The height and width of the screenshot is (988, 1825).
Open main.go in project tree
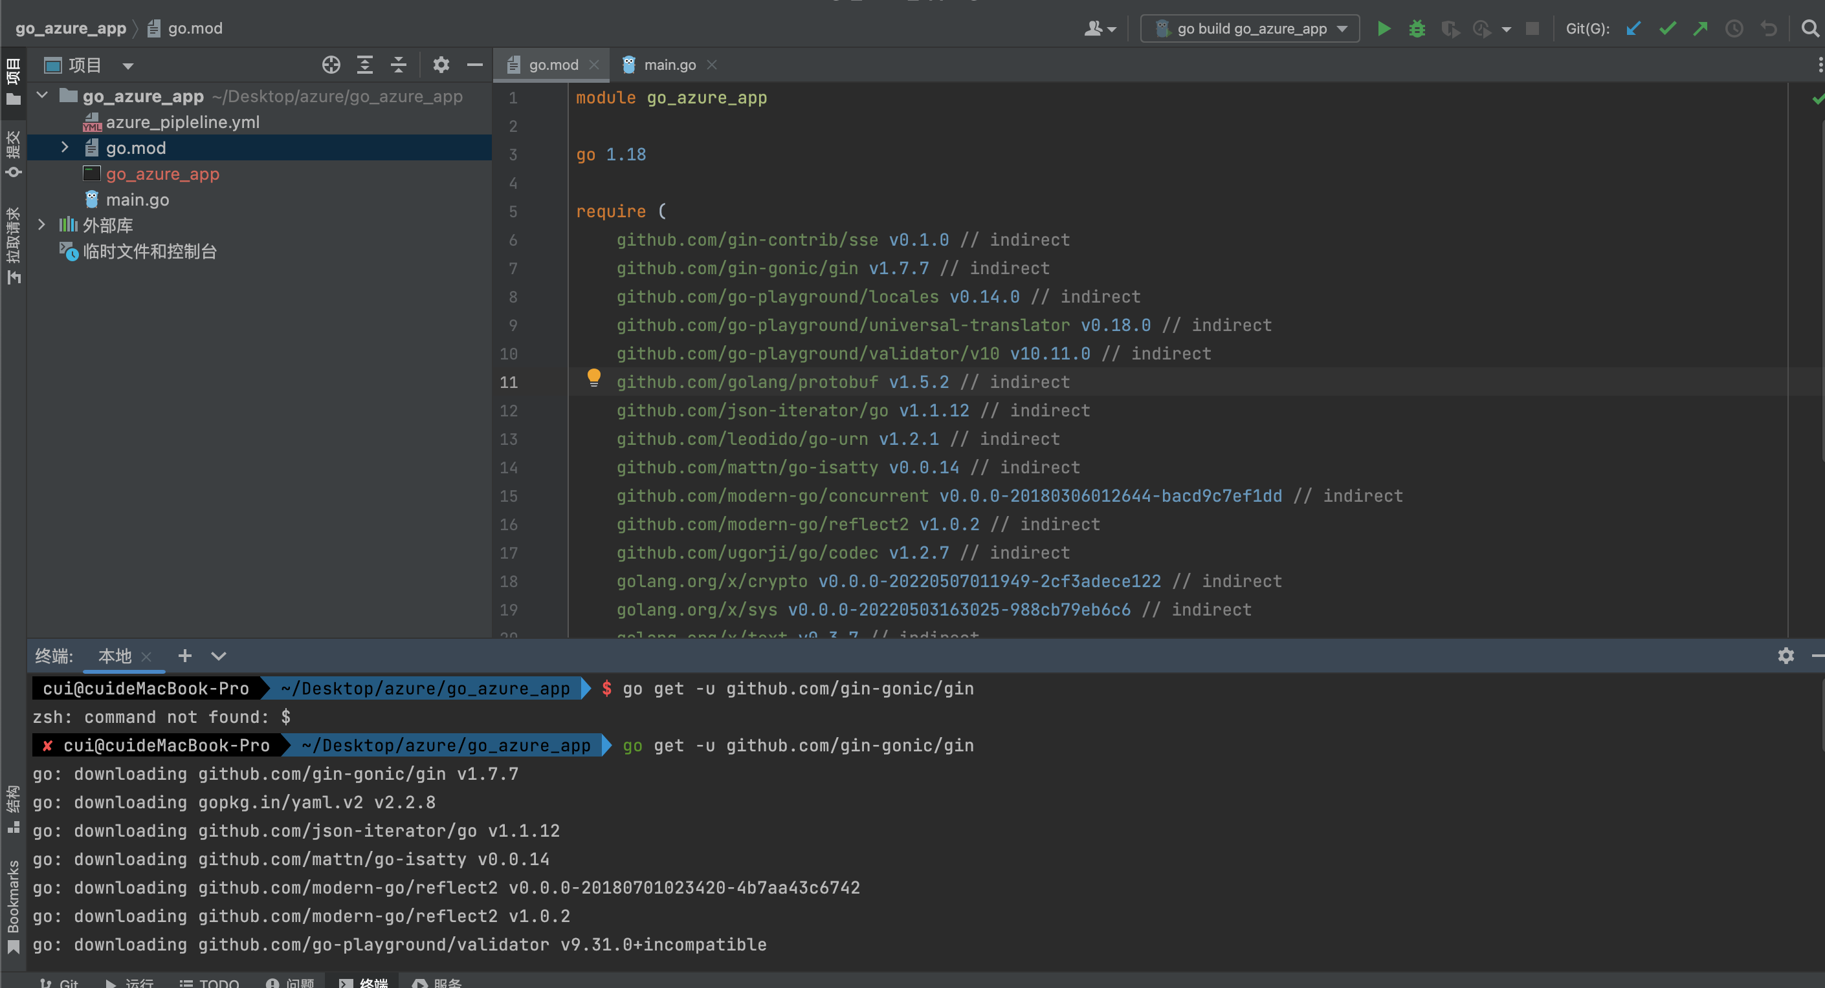point(137,200)
